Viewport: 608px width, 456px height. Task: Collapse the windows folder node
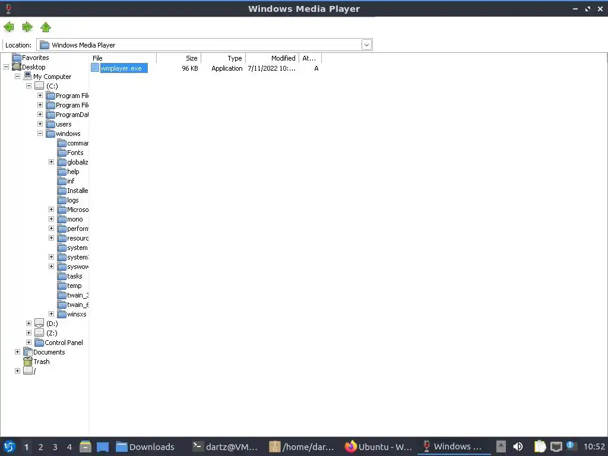tap(40, 134)
